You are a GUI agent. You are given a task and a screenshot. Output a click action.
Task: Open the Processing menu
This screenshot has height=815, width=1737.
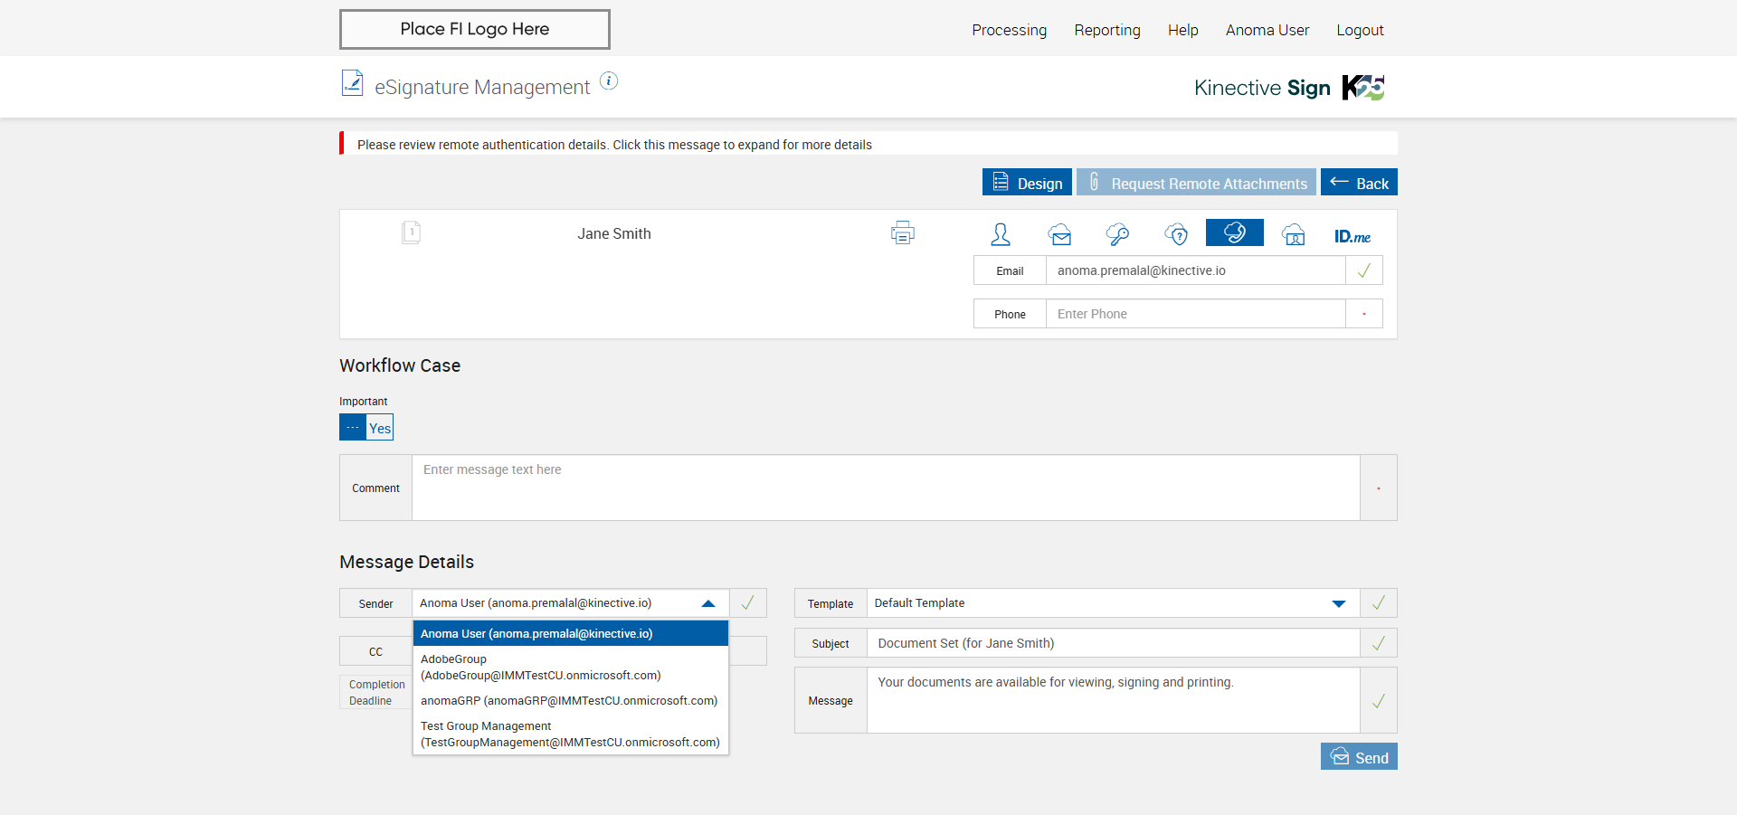click(x=1009, y=30)
